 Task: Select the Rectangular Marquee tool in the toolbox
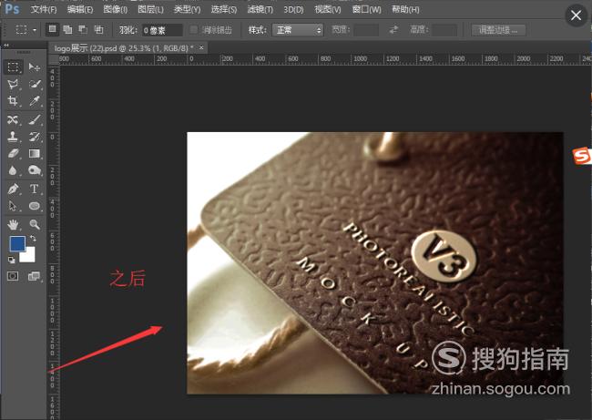click(x=14, y=67)
